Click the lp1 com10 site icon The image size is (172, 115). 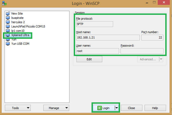coord(8,31)
